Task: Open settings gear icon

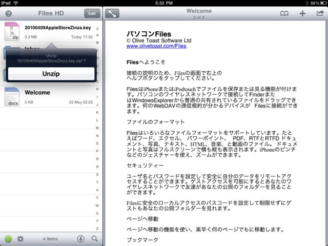Action: click(20, 239)
